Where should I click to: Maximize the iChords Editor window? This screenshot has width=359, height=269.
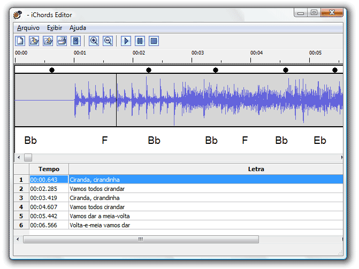314,12
